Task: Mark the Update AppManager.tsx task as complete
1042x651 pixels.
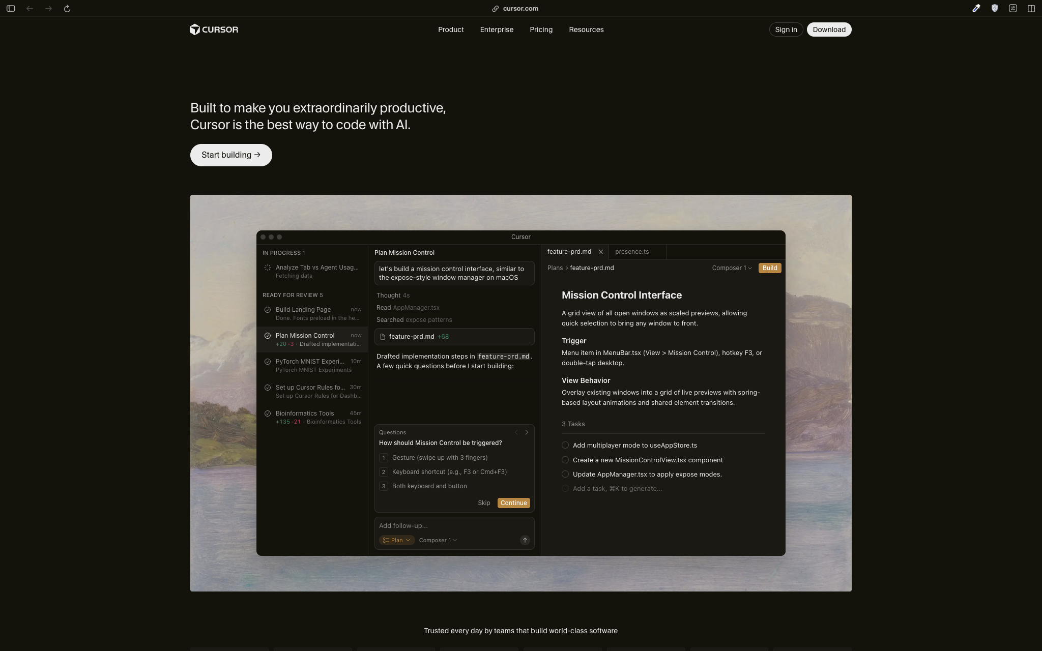Action: [565, 474]
